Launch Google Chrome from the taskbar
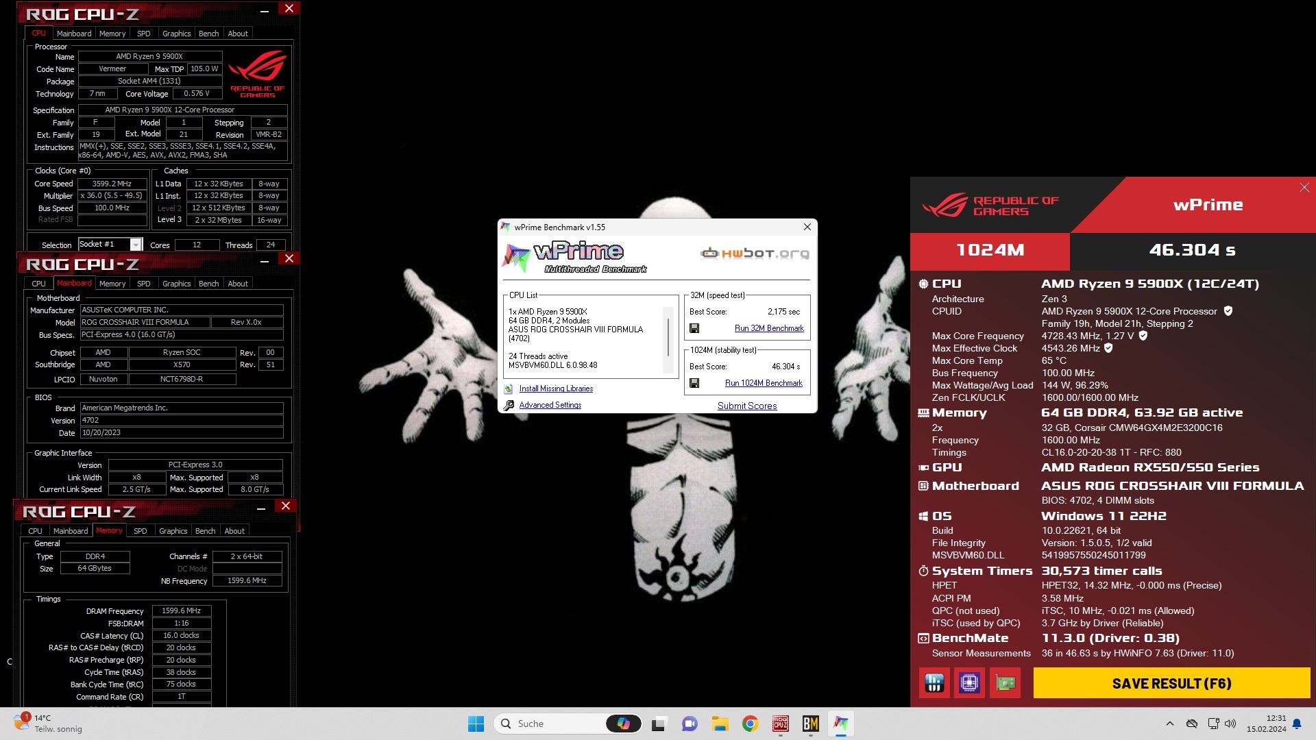Viewport: 1316px width, 740px height. point(750,724)
